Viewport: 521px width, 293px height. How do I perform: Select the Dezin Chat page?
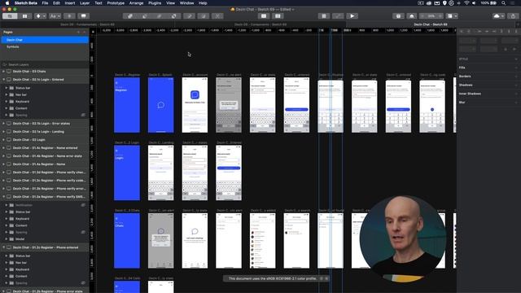click(x=45, y=40)
